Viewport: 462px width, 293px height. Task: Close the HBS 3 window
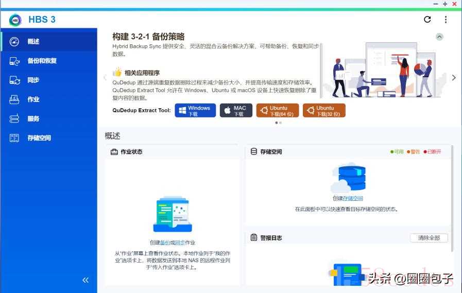(454, 4)
